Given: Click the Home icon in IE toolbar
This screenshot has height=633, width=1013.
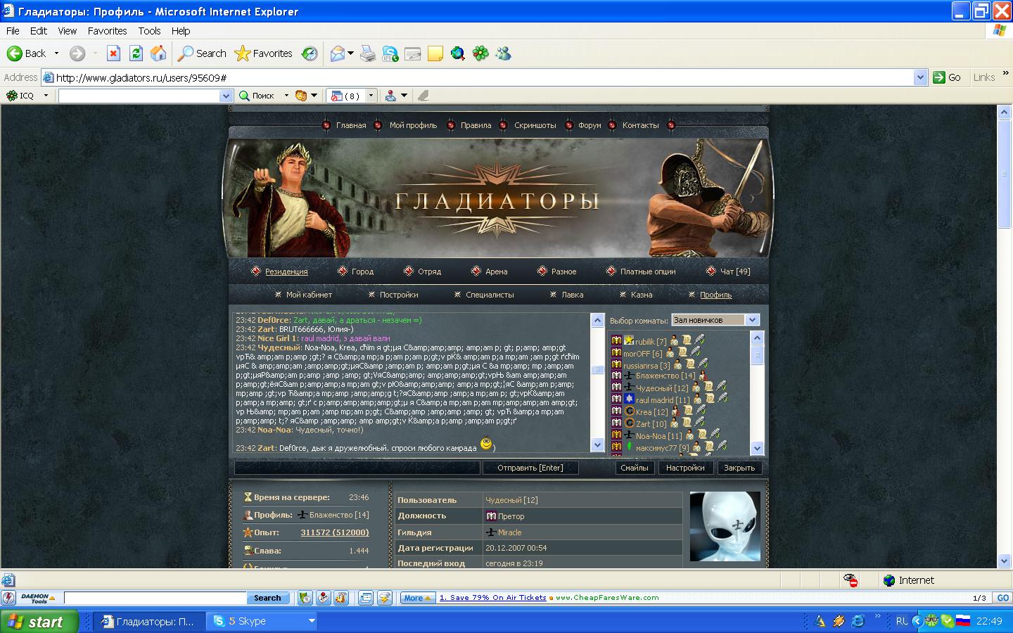Looking at the screenshot, I should point(158,53).
